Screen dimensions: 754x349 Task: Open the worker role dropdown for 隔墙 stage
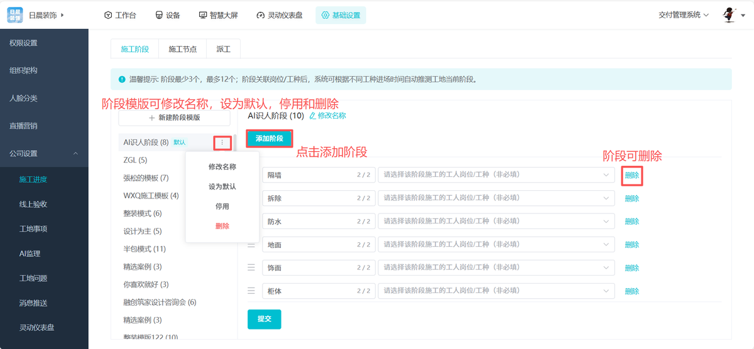pyautogui.click(x=495, y=175)
